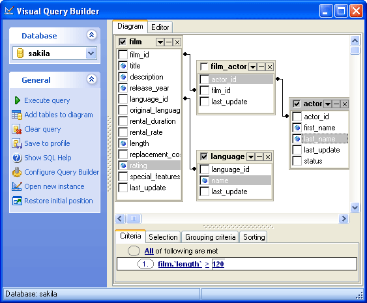367x303 pixels.
Task: Check the rental_rate field checkbox
Action: [123, 132]
